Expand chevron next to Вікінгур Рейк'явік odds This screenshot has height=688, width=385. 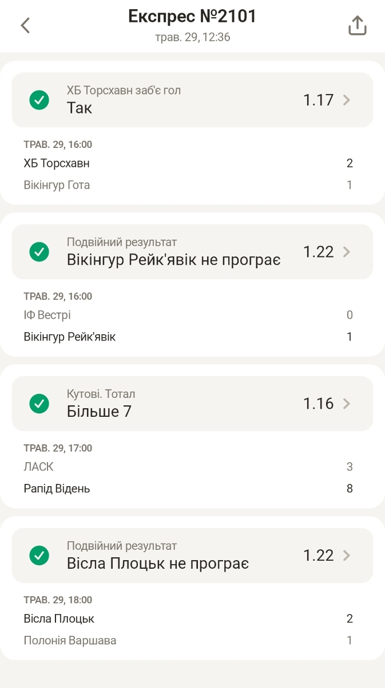(x=346, y=252)
